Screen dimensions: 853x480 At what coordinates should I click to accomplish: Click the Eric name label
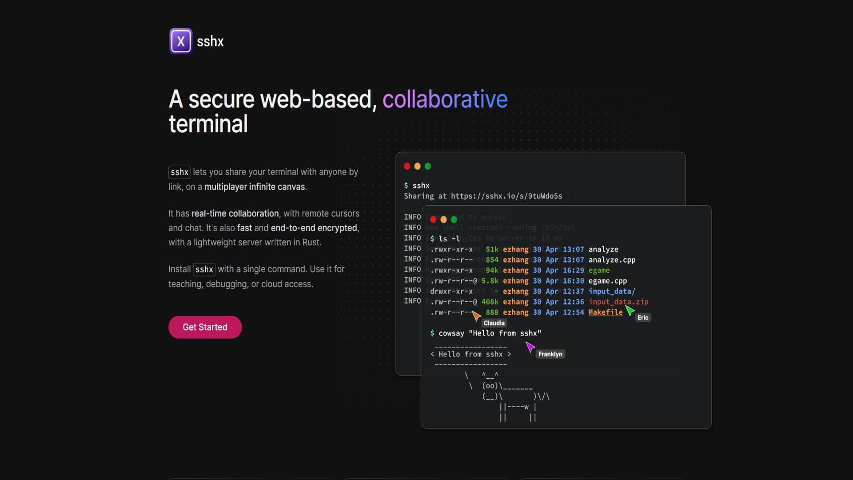643,317
